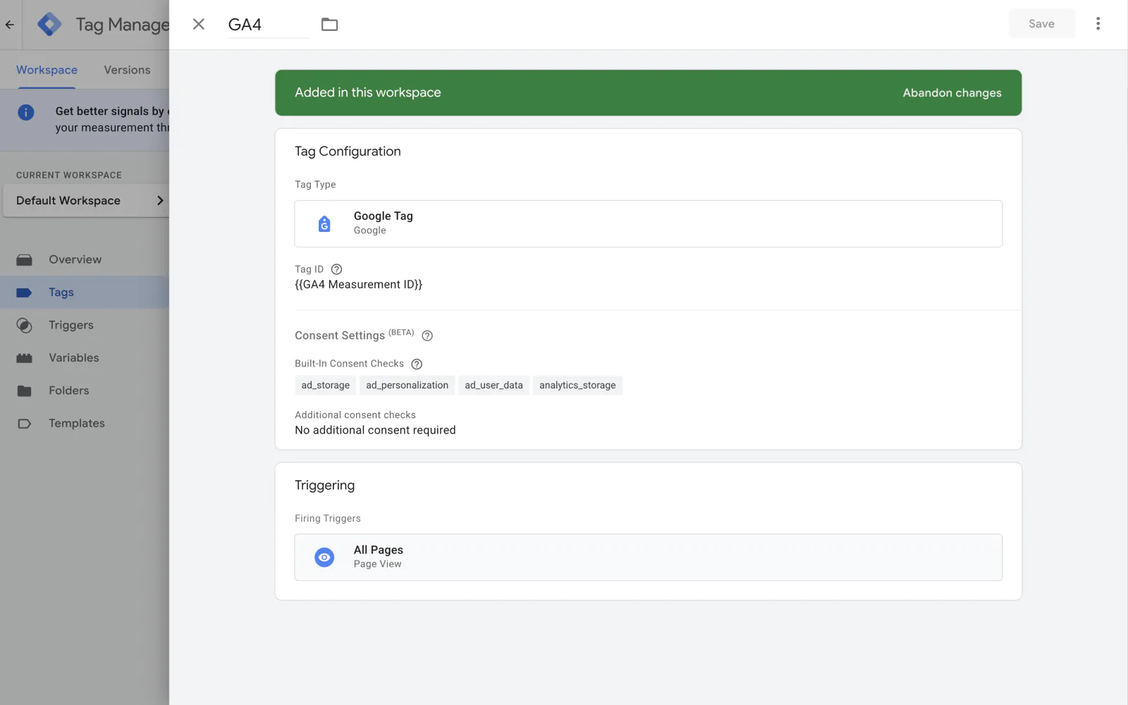Open Templates in the sidebar

76,423
